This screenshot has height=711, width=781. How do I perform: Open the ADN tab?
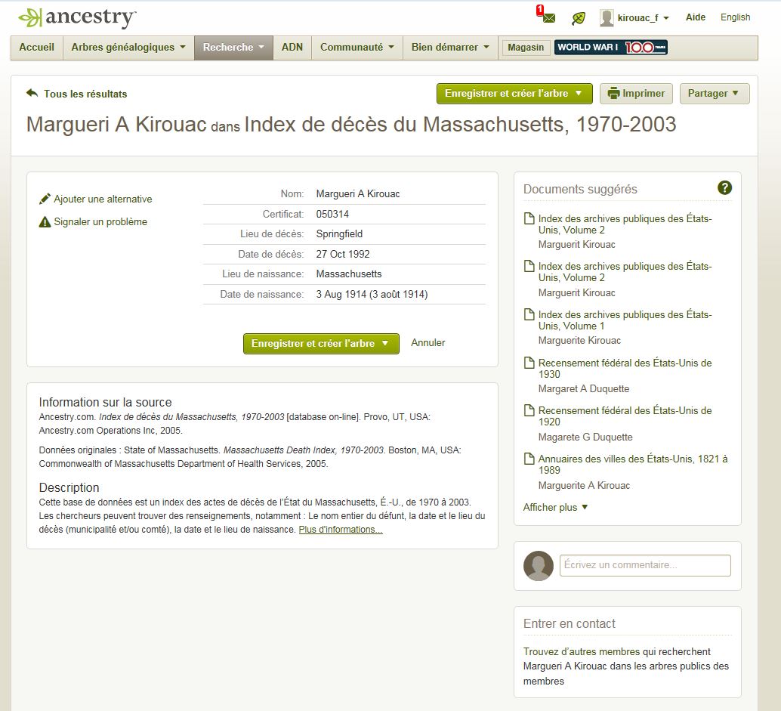point(292,48)
